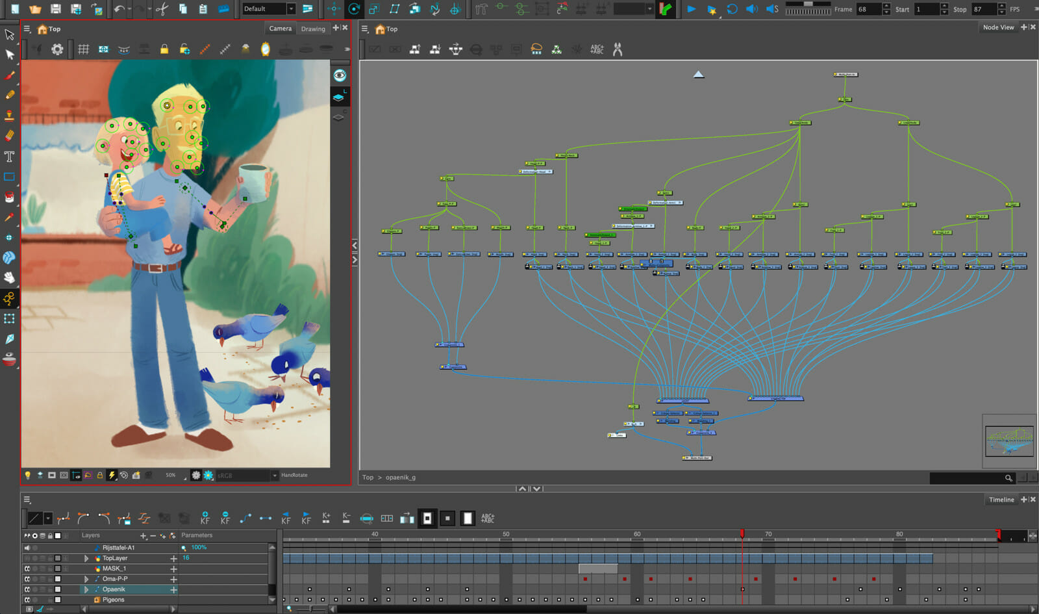
Task: Mute the Rijsttafel-A1 sound layer
Action: [27, 548]
